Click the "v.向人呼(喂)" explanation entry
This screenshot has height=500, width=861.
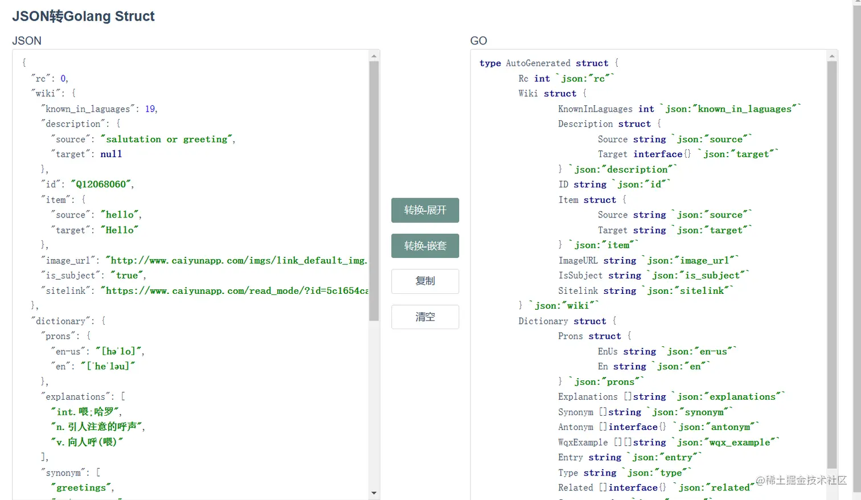87,442
